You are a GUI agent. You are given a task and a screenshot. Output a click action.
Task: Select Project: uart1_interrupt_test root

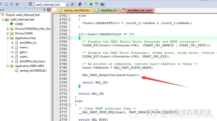23,15
